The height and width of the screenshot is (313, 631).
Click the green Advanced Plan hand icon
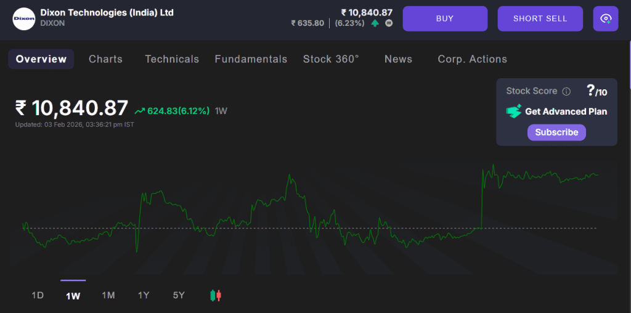(513, 112)
